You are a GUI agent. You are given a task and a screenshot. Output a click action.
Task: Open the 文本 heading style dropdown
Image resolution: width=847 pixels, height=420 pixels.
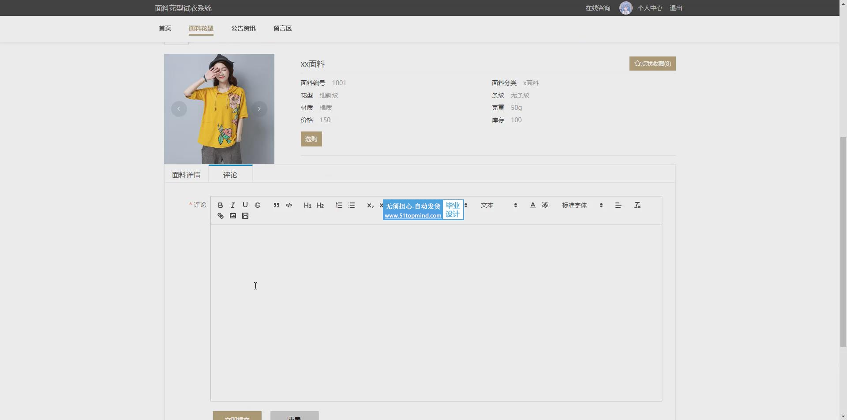[498, 205]
